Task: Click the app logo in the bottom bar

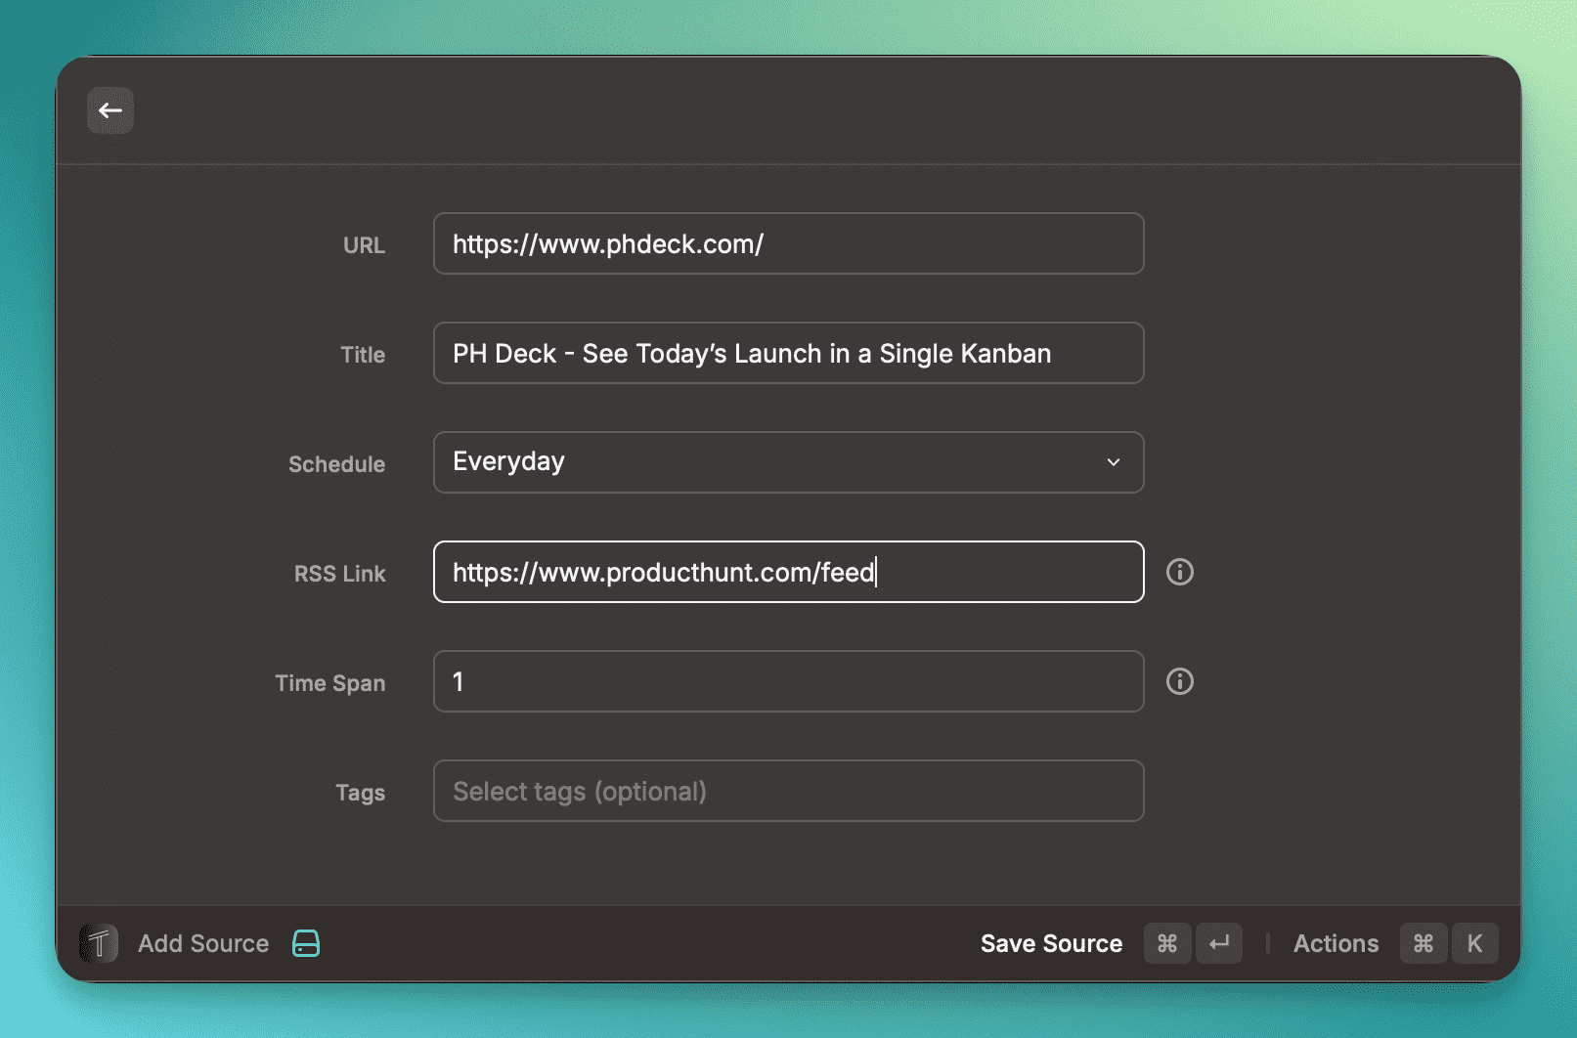Action: coord(99,943)
